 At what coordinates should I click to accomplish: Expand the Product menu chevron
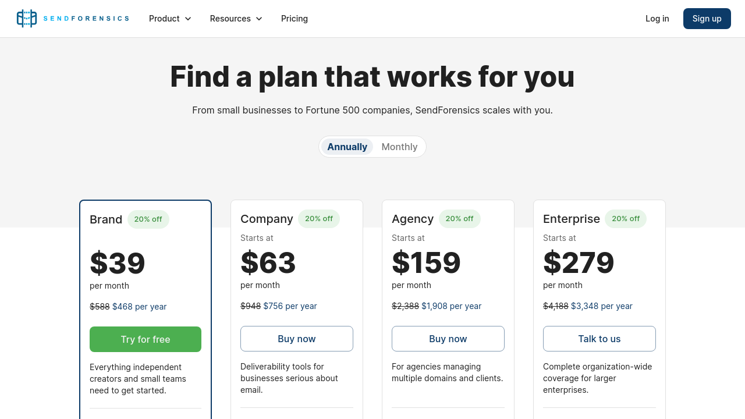pos(188,19)
